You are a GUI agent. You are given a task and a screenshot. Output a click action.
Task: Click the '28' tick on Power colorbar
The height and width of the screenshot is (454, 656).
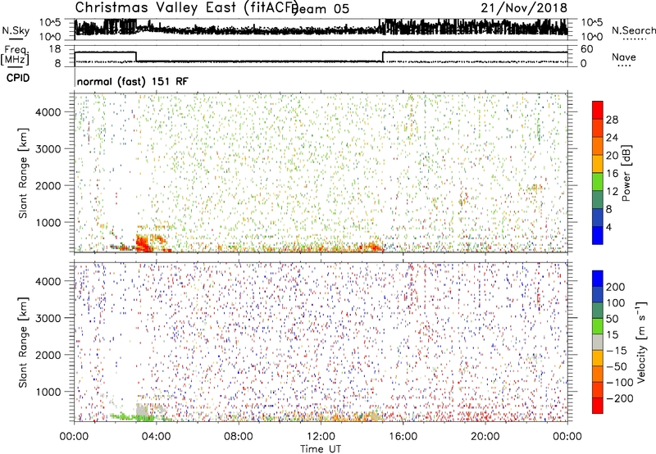click(x=612, y=120)
